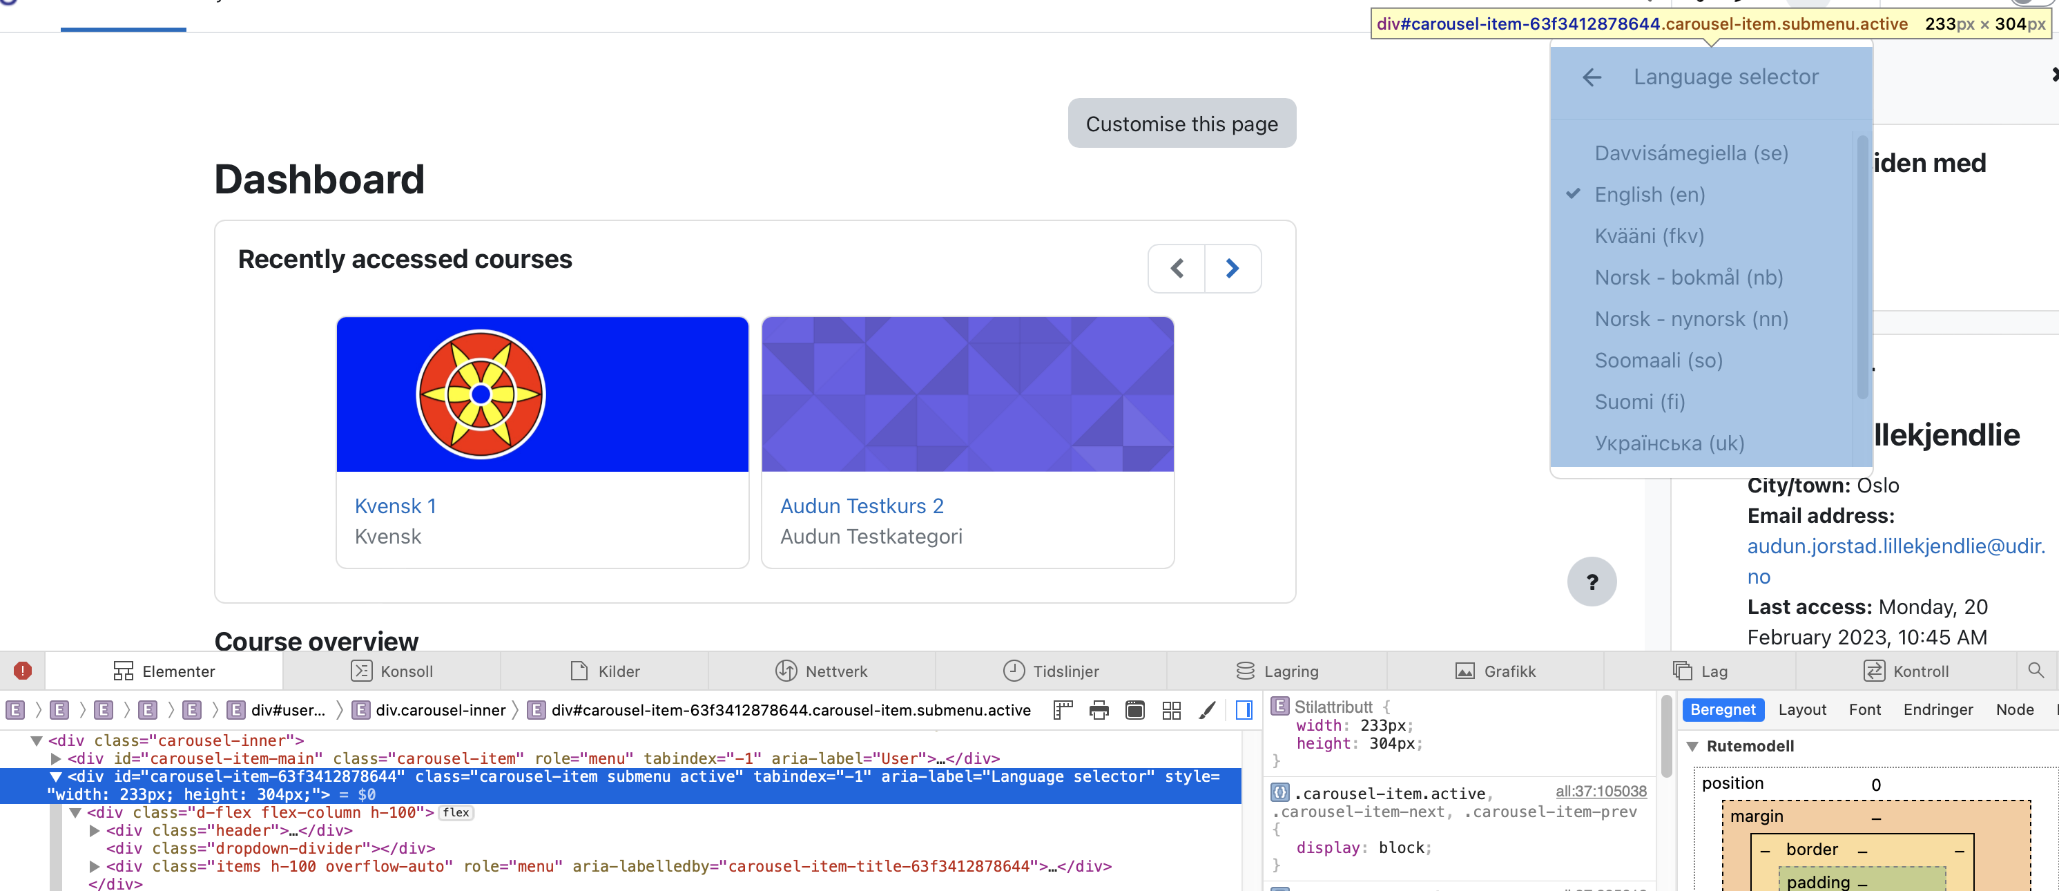The image size is (2059, 891).
Task: Collapse the d-flex flex-column div node
Action: pyautogui.click(x=75, y=813)
